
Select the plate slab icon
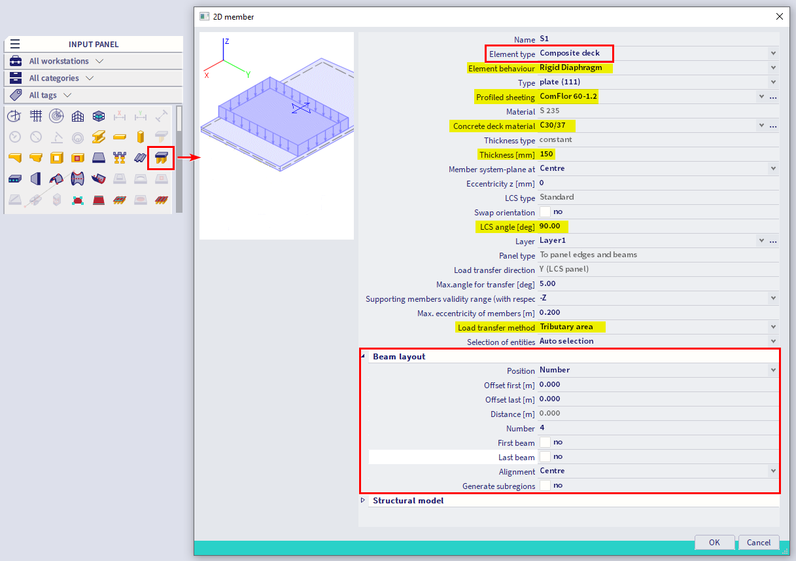coord(99,158)
